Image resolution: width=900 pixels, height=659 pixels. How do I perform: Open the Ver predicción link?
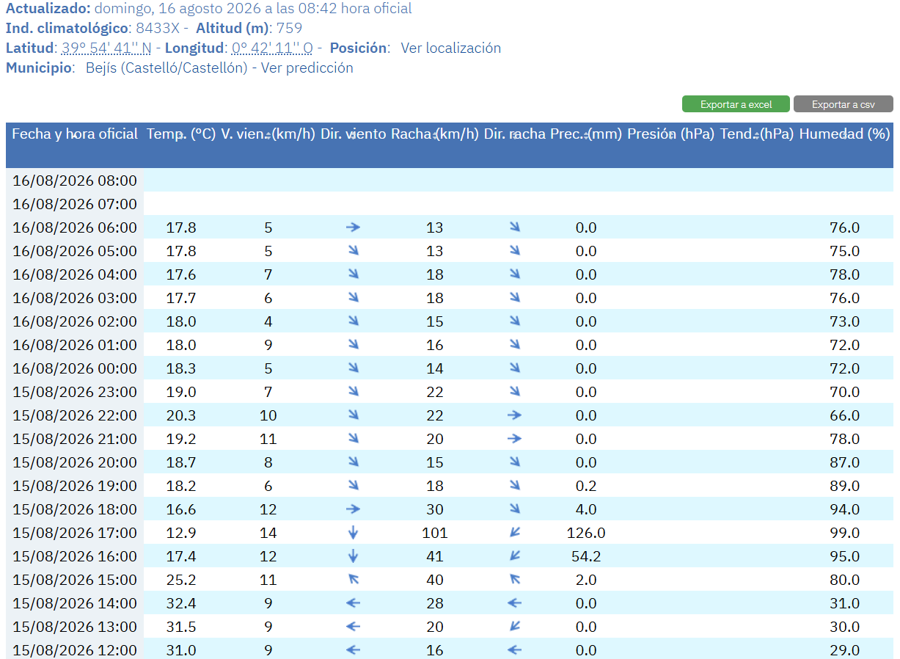(307, 68)
